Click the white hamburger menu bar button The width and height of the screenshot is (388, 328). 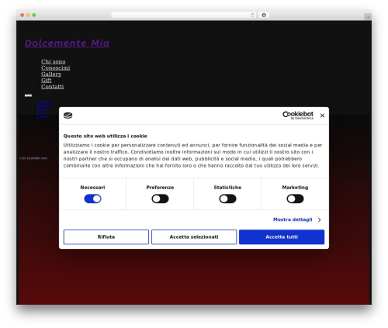pos(28,95)
